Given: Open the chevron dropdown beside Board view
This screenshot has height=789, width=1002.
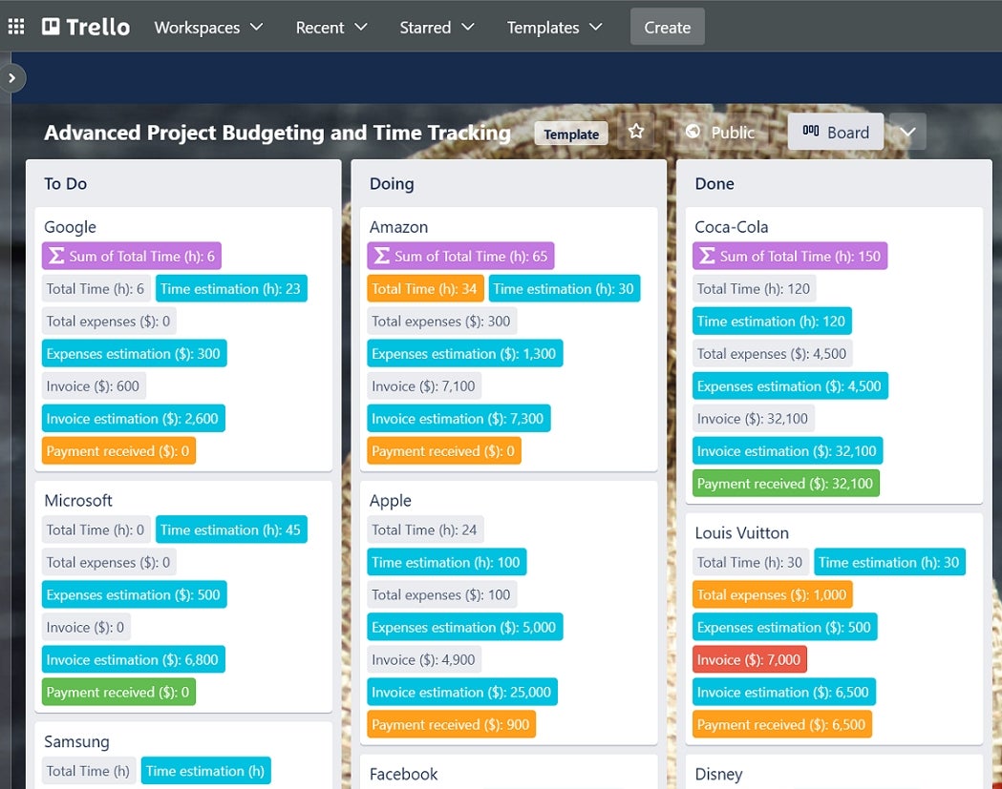Looking at the screenshot, I should pos(906,133).
